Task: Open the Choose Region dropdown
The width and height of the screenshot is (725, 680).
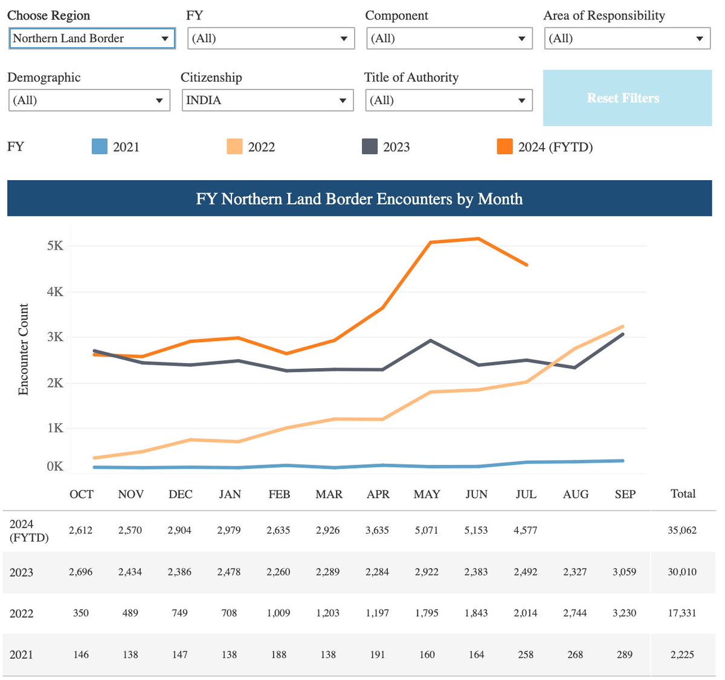Action: tap(92, 38)
